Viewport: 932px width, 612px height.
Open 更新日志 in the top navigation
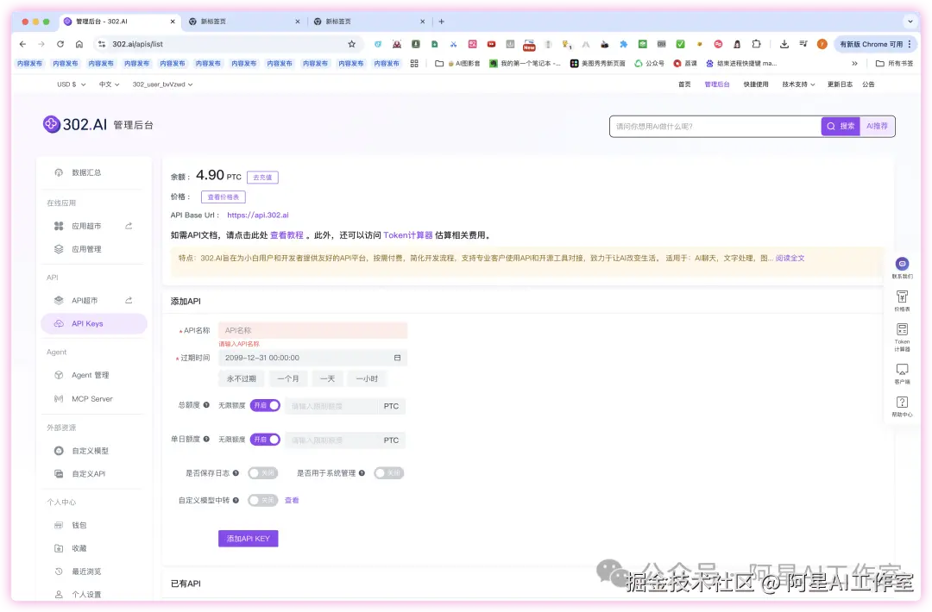coord(840,84)
